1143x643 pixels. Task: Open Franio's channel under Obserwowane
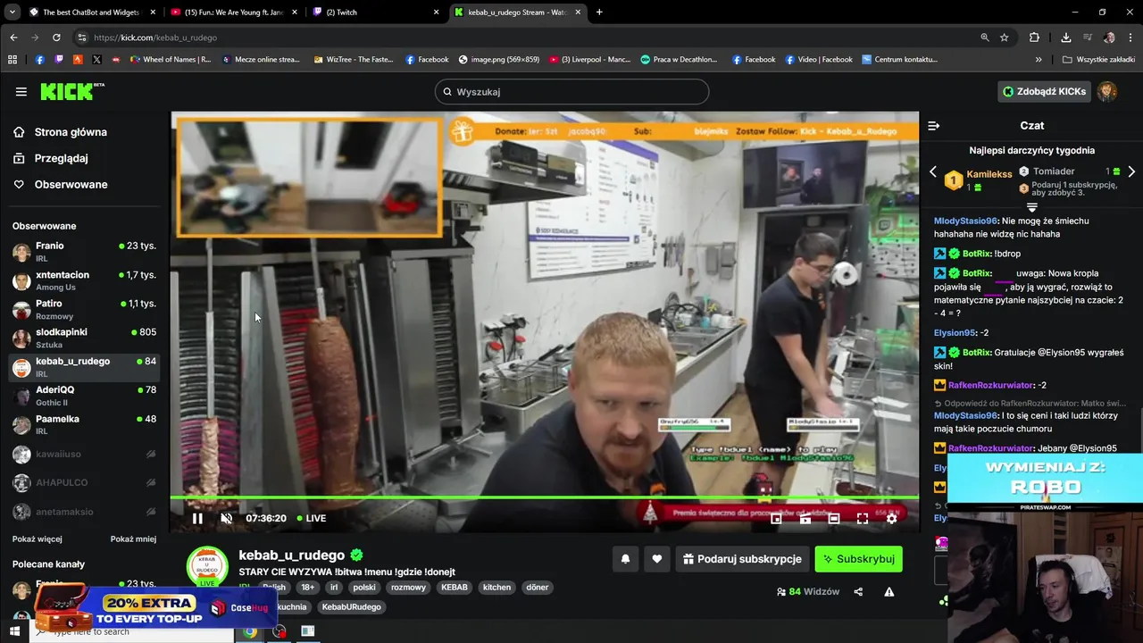coord(85,252)
